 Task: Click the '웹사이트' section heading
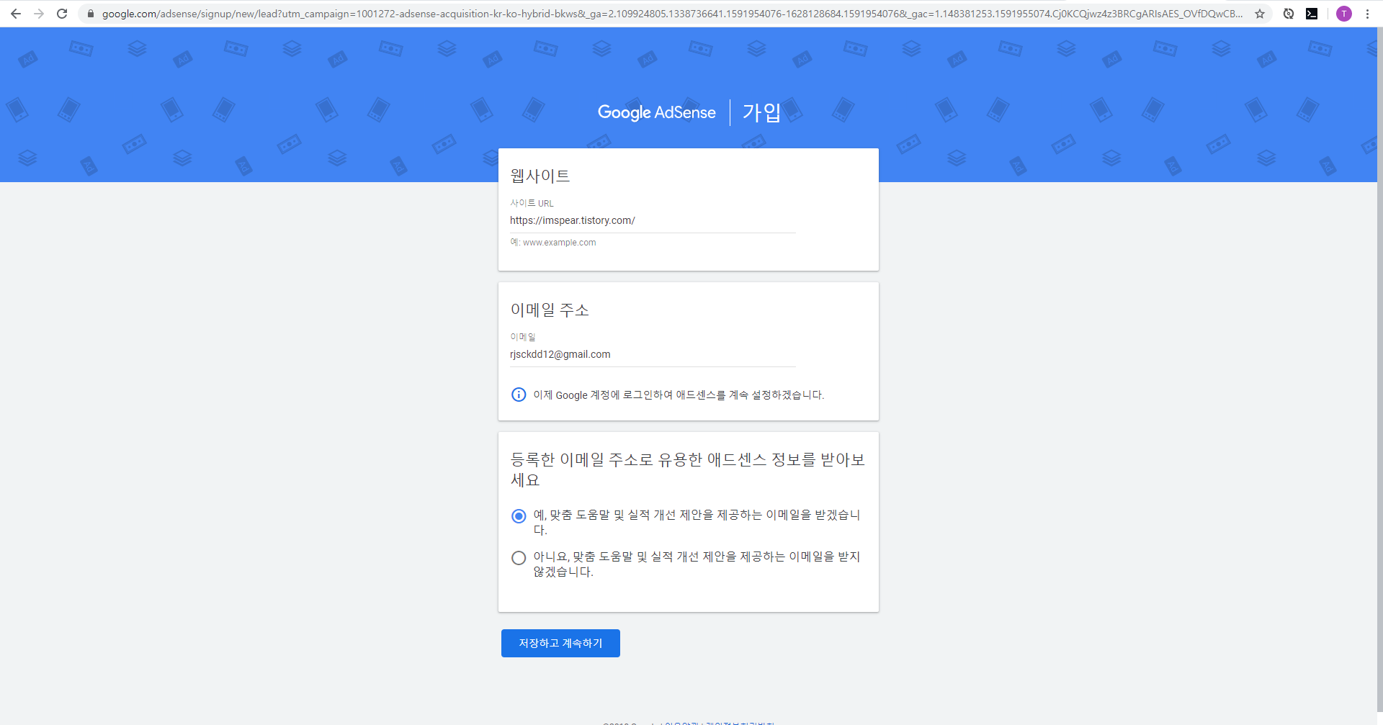pos(540,176)
